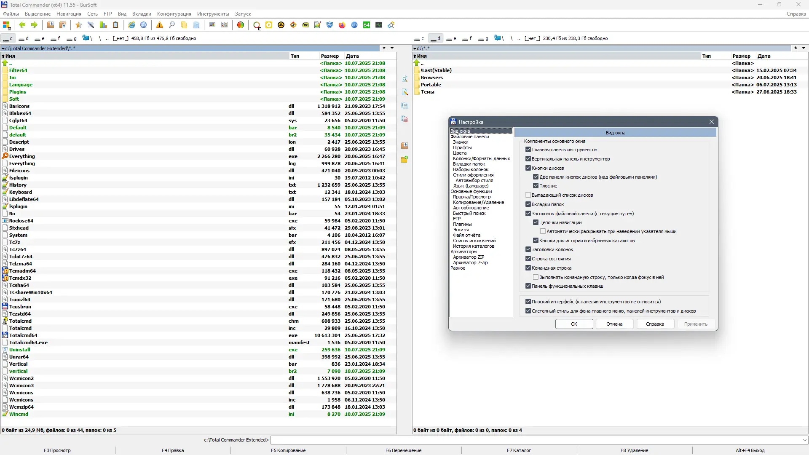809x455 pixels.
Task: Click the green back arrow in toolbar
Action: pyautogui.click(x=22, y=25)
